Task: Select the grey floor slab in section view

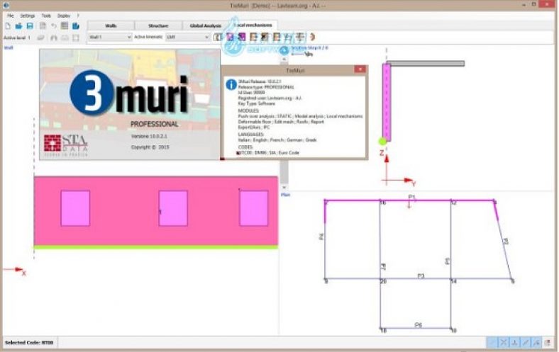Action: [x=426, y=64]
